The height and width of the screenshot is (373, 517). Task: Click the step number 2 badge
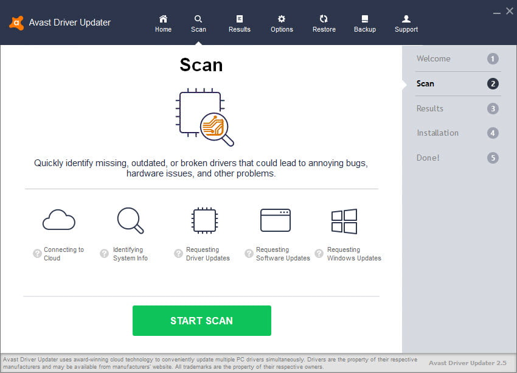[x=493, y=84]
